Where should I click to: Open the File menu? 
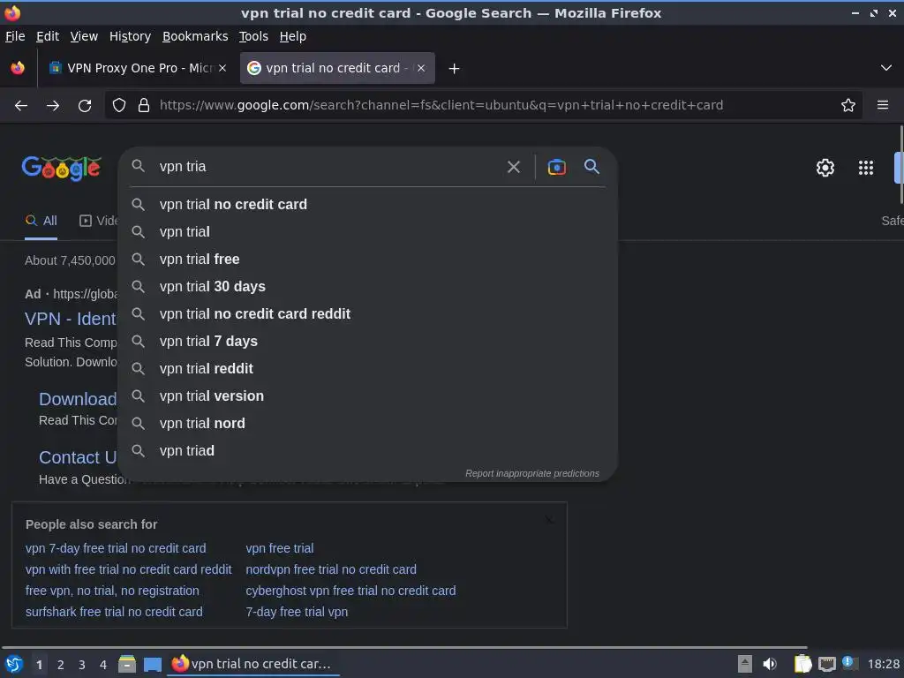[15, 36]
